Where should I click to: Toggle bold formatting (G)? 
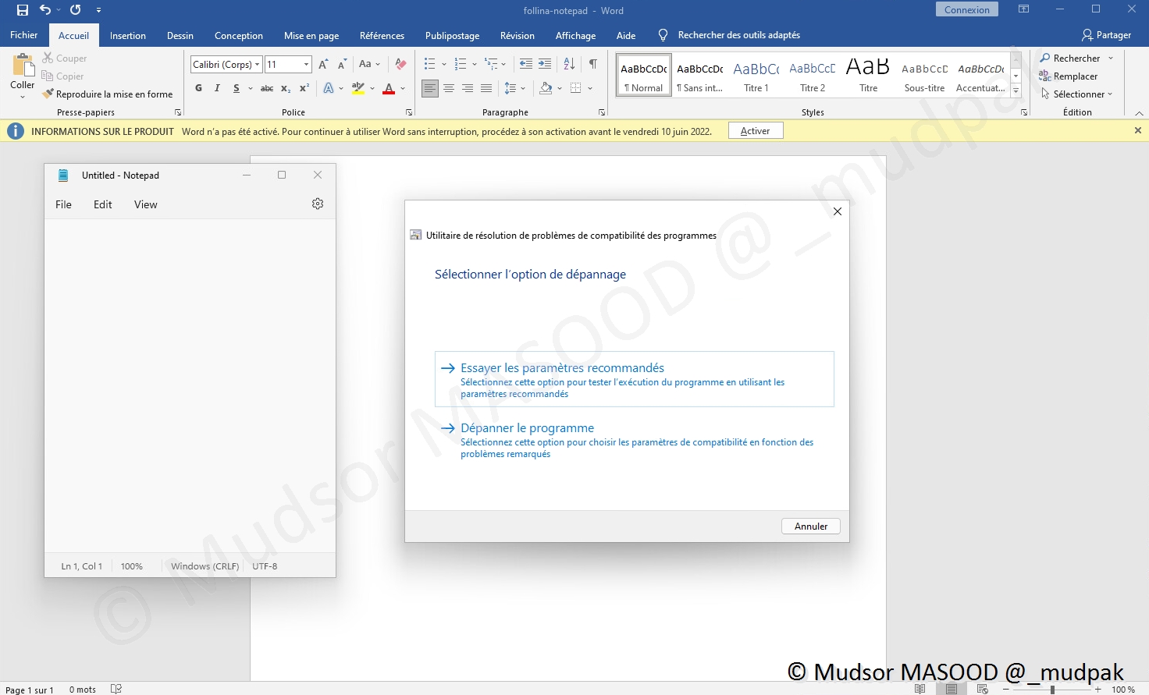coord(198,88)
